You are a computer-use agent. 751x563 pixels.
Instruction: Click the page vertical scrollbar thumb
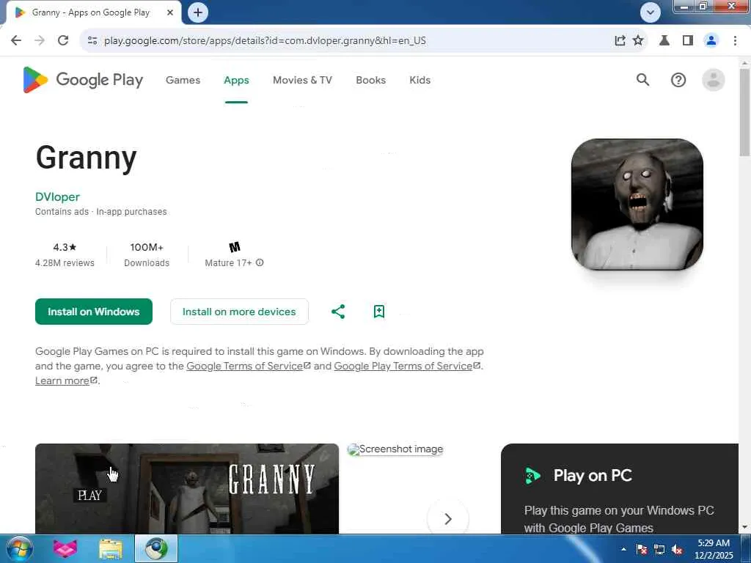click(744, 112)
